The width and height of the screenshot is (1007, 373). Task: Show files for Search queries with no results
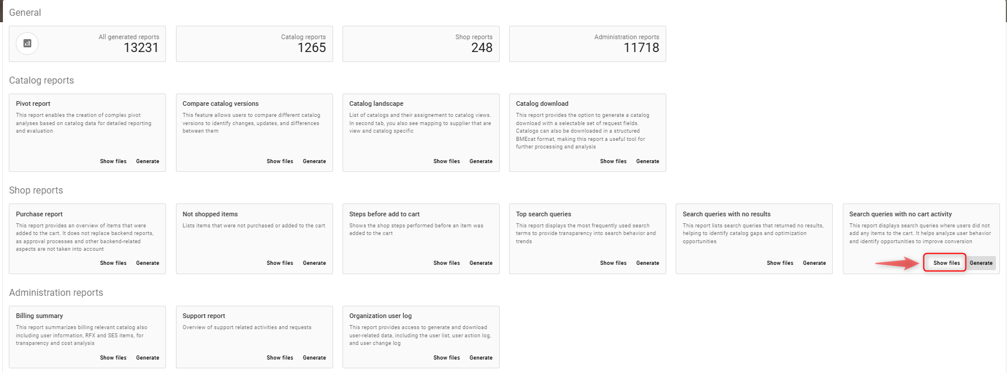780,263
